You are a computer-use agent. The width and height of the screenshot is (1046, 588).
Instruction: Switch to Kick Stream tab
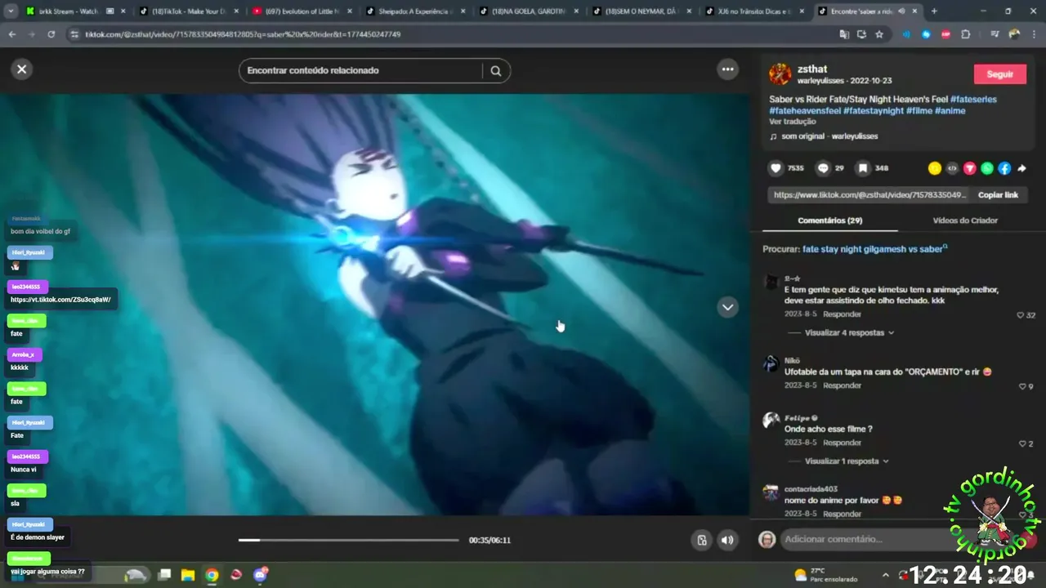pos(76,11)
